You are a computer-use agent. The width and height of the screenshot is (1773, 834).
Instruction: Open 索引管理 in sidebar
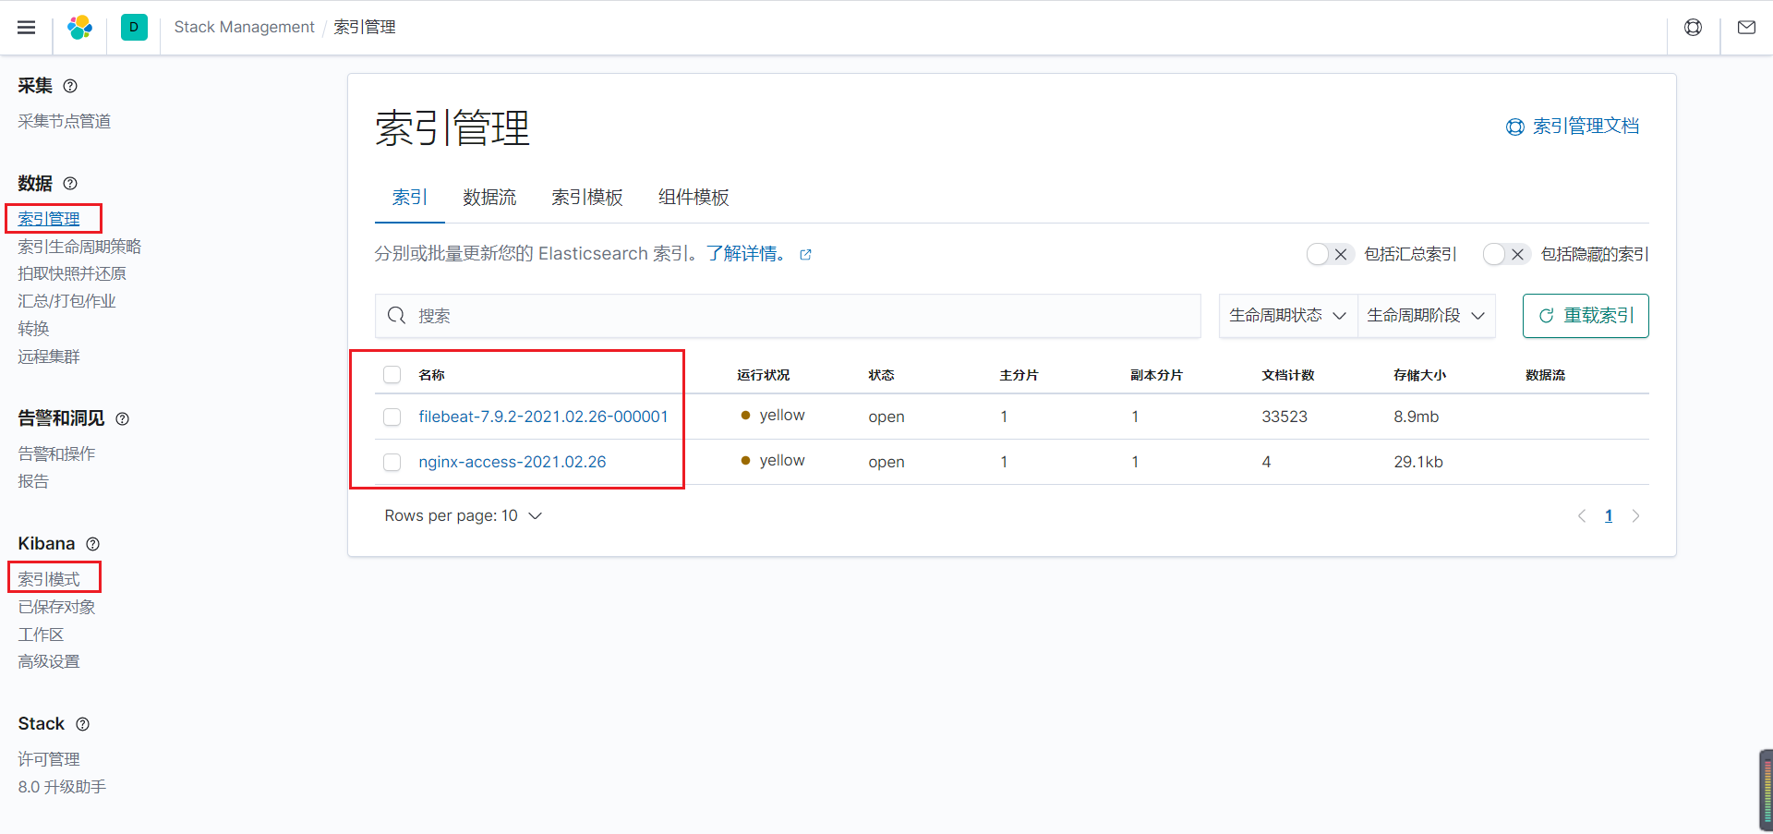pyautogui.click(x=49, y=220)
